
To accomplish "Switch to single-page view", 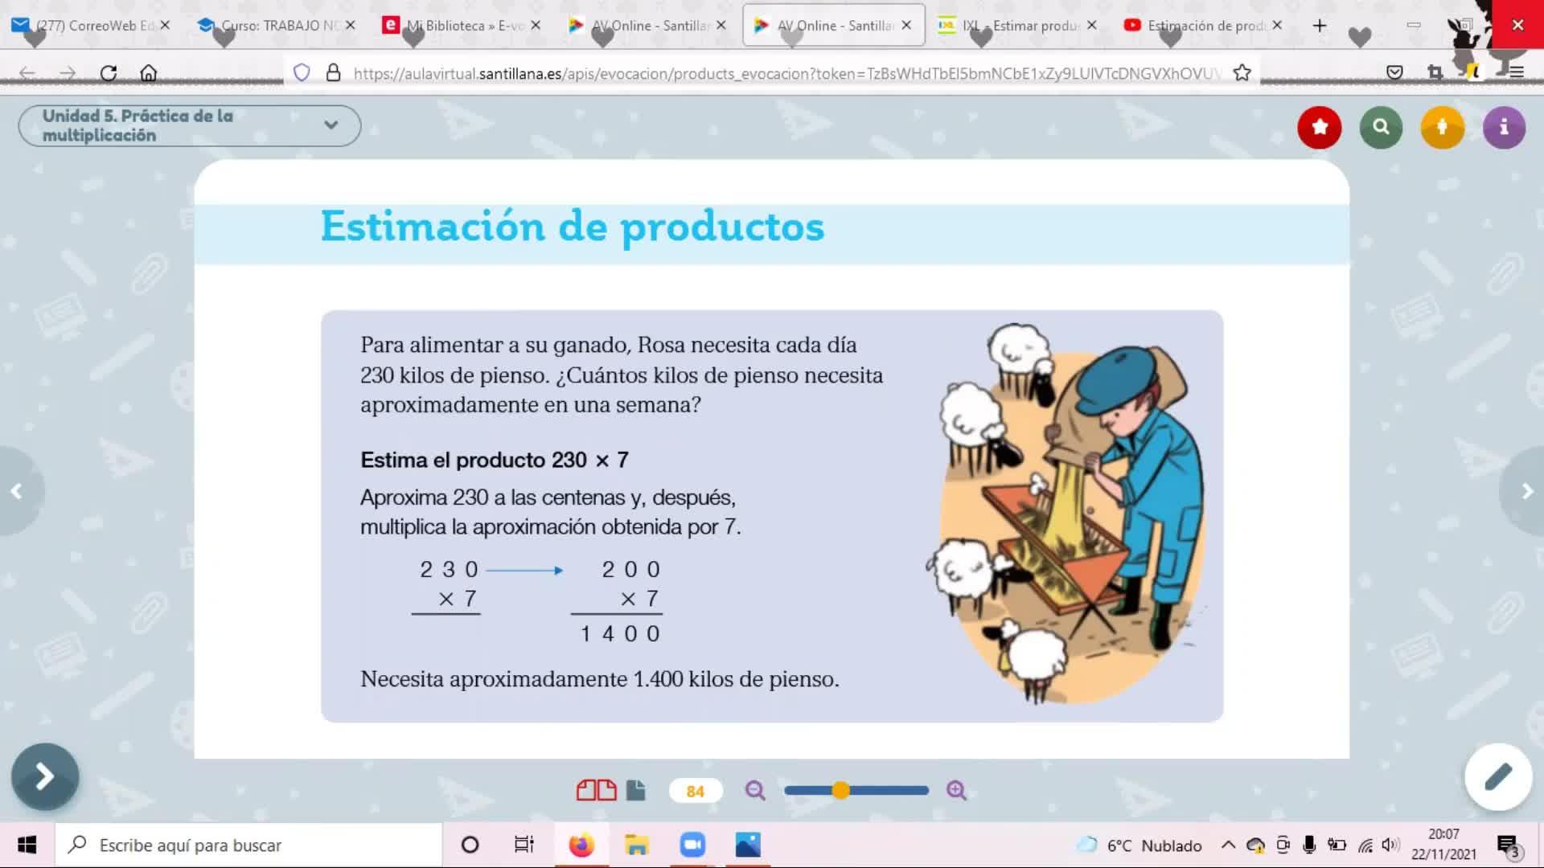I will pos(635,791).
